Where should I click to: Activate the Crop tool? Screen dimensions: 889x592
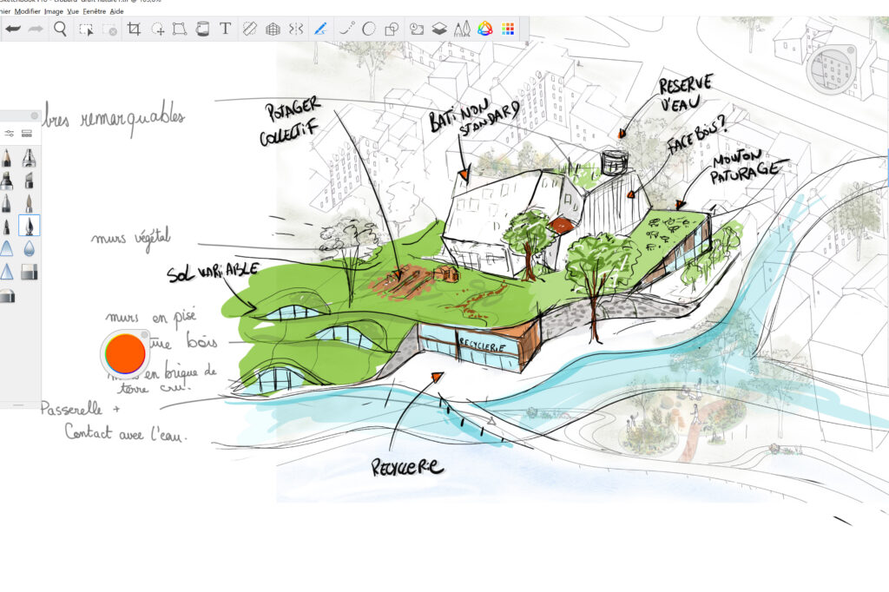[x=134, y=29]
